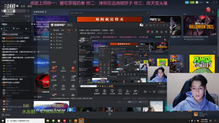The height and width of the screenshot is (123, 219).
Task: Open Halloween 2021 news thumbnail
Action: pos(200,25)
